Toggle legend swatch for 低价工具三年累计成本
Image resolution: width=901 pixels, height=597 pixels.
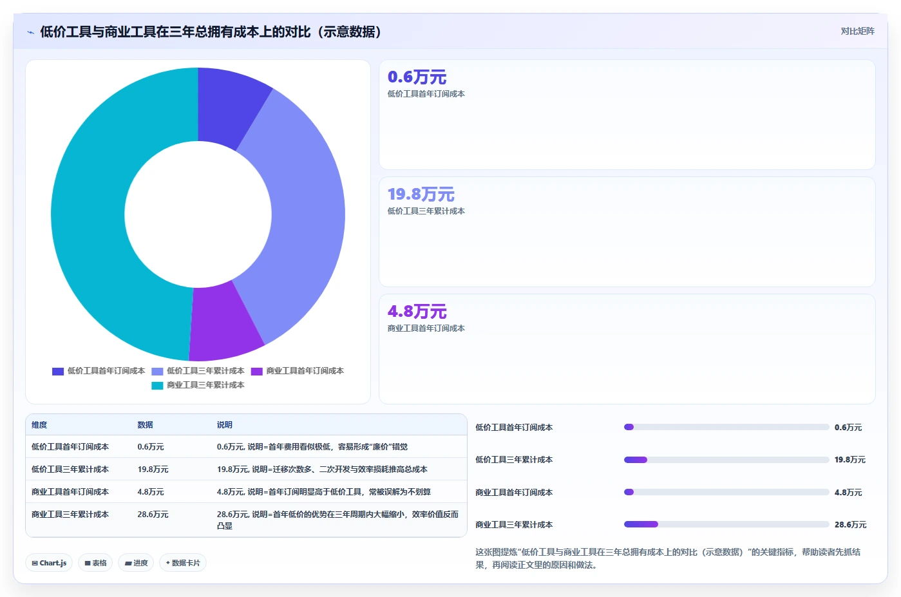point(157,371)
